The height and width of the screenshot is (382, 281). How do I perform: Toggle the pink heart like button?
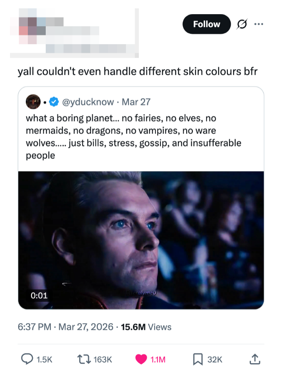point(141,360)
